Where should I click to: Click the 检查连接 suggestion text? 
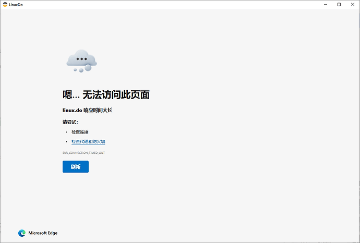(x=80, y=132)
